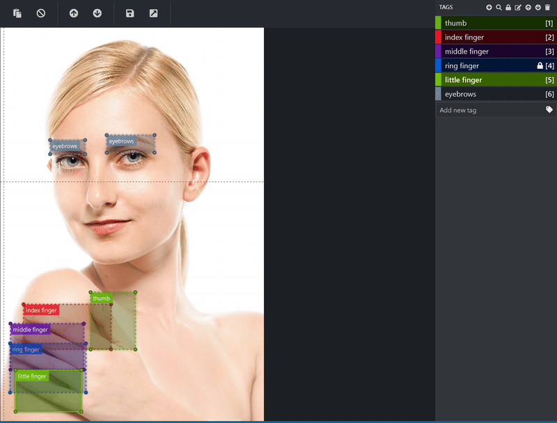
Task: Open tag search with the magnifier icon
Action: pyautogui.click(x=499, y=8)
